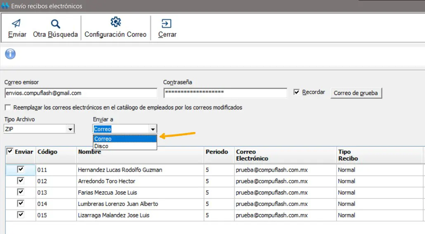Uncheck the Enviar header select-all checkbox
425x234 pixels.
(10, 151)
